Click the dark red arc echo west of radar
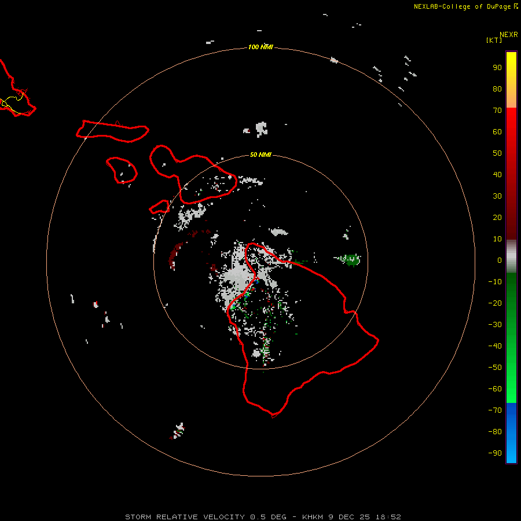This screenshot has width=521, height=521. click(x=175, y=256)
